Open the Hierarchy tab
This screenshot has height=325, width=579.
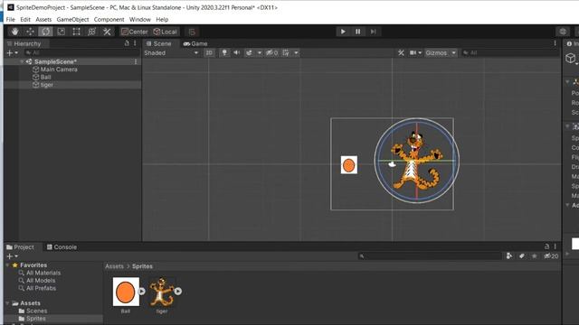[x=24, y=43]
